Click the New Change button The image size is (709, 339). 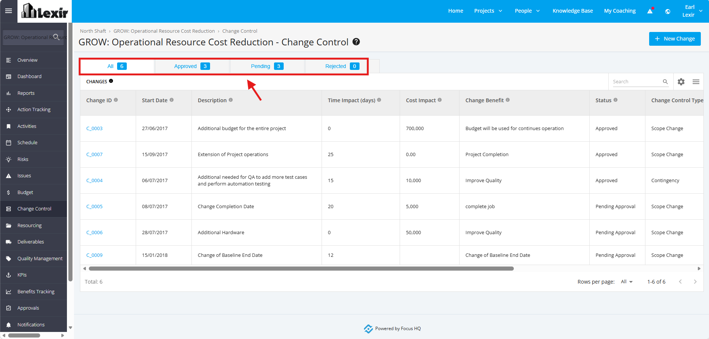[675, 39]
